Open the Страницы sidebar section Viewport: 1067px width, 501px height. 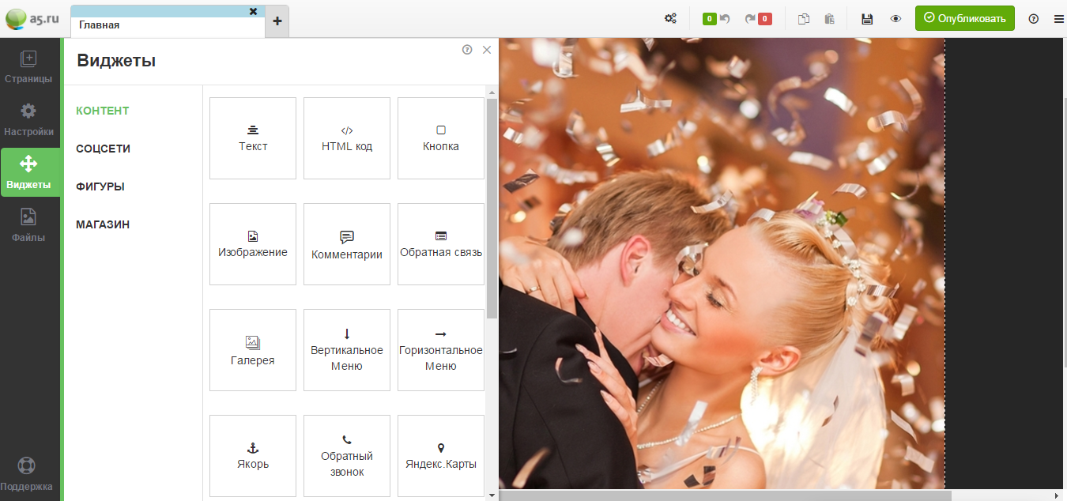tap(28, 68)
